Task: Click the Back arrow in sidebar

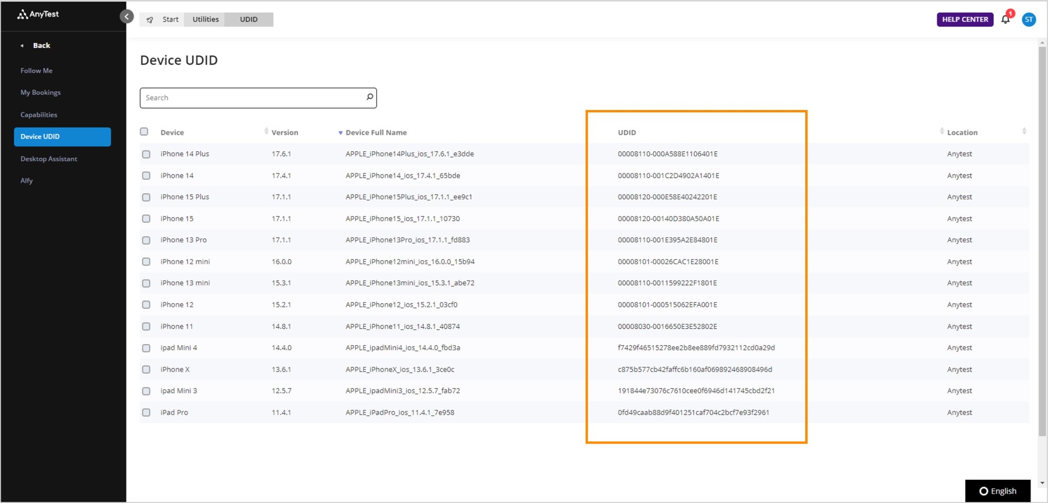Action: point(22,45)
